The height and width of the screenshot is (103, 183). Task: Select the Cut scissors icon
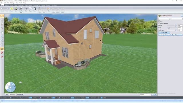(26, 9)
